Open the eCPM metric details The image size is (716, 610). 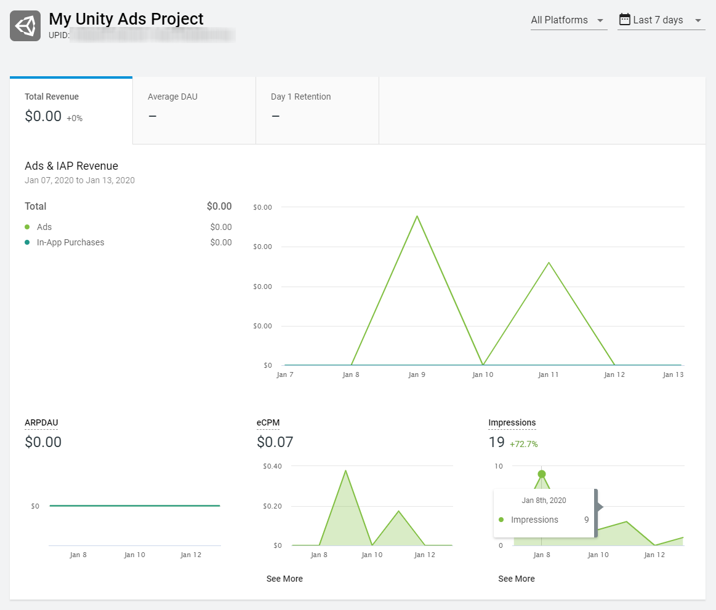[268, 422]
